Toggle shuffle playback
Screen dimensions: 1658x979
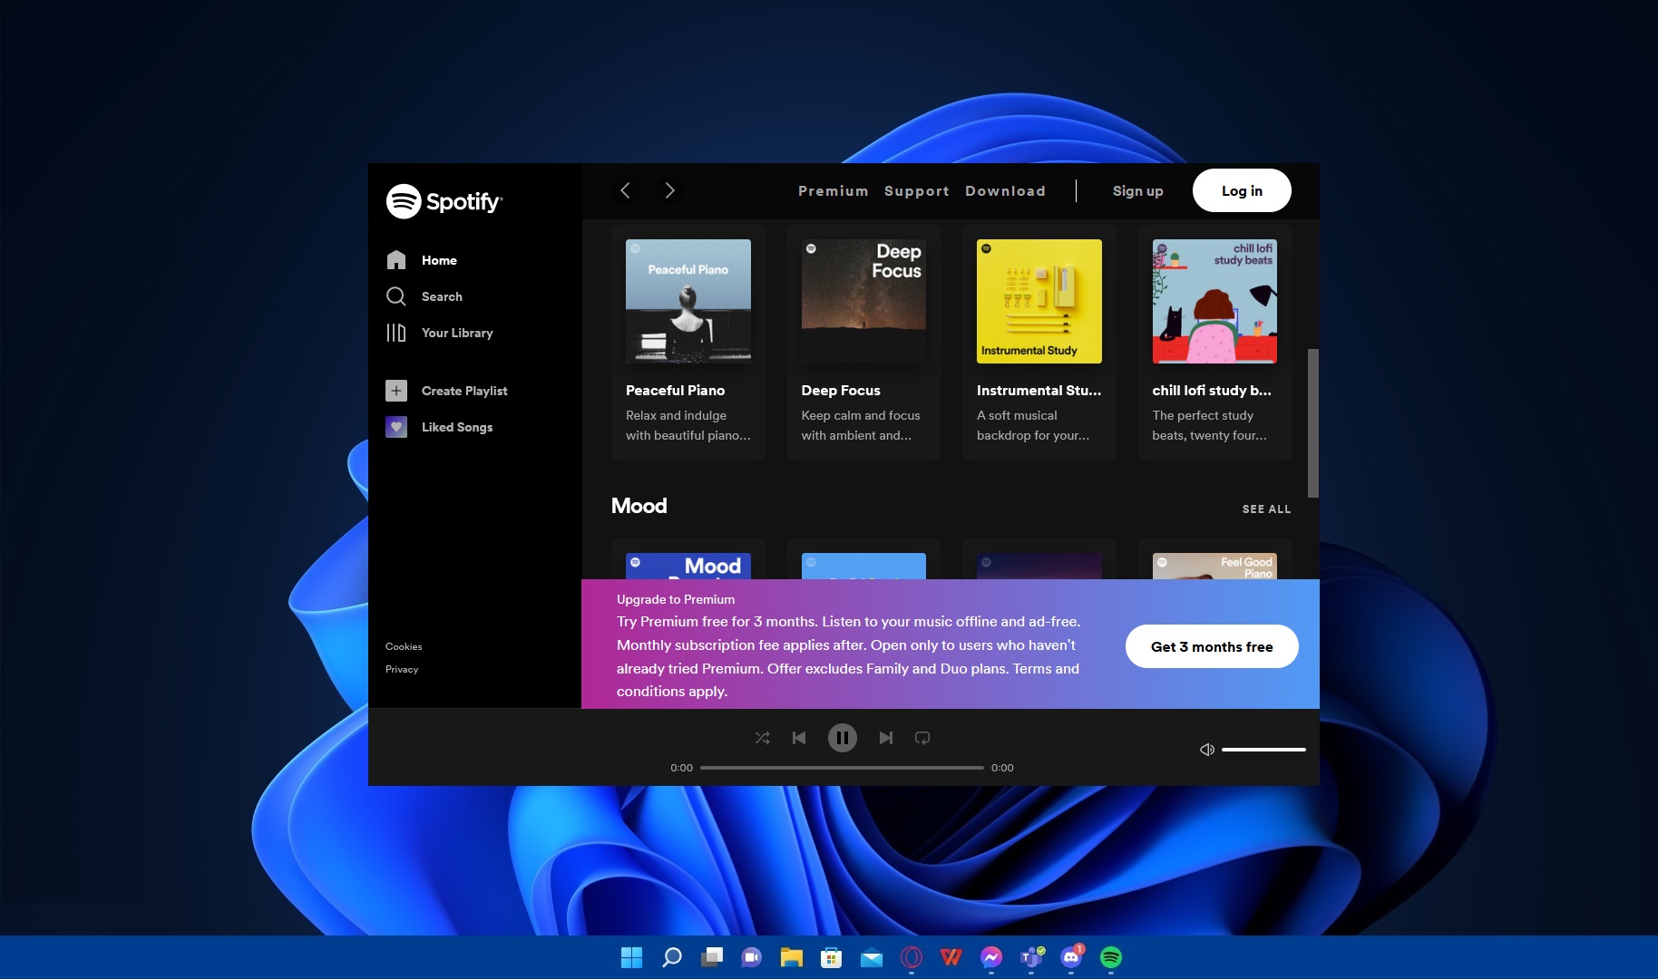762,738
